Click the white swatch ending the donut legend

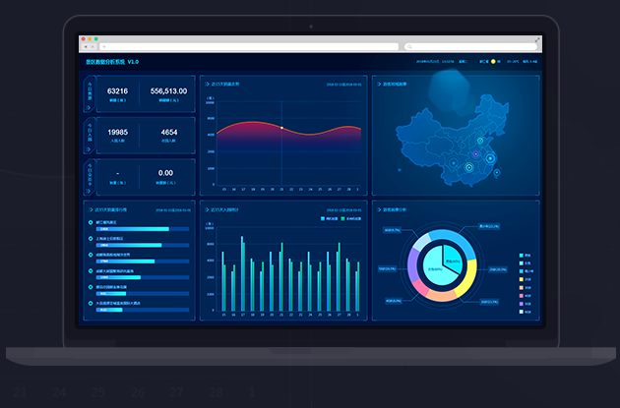(522, 312)
